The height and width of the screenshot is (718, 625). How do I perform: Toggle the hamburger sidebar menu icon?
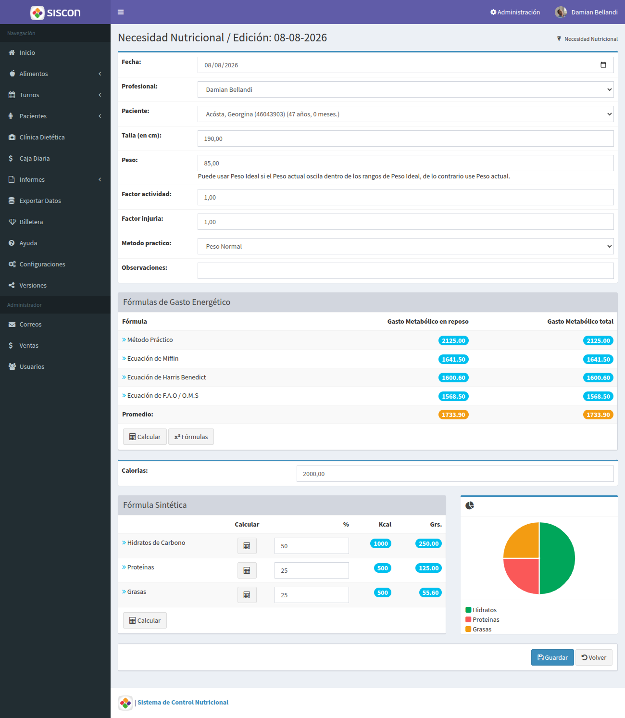pos(121,12)
